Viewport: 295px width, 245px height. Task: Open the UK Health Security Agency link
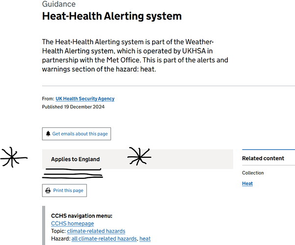point(85,98)
